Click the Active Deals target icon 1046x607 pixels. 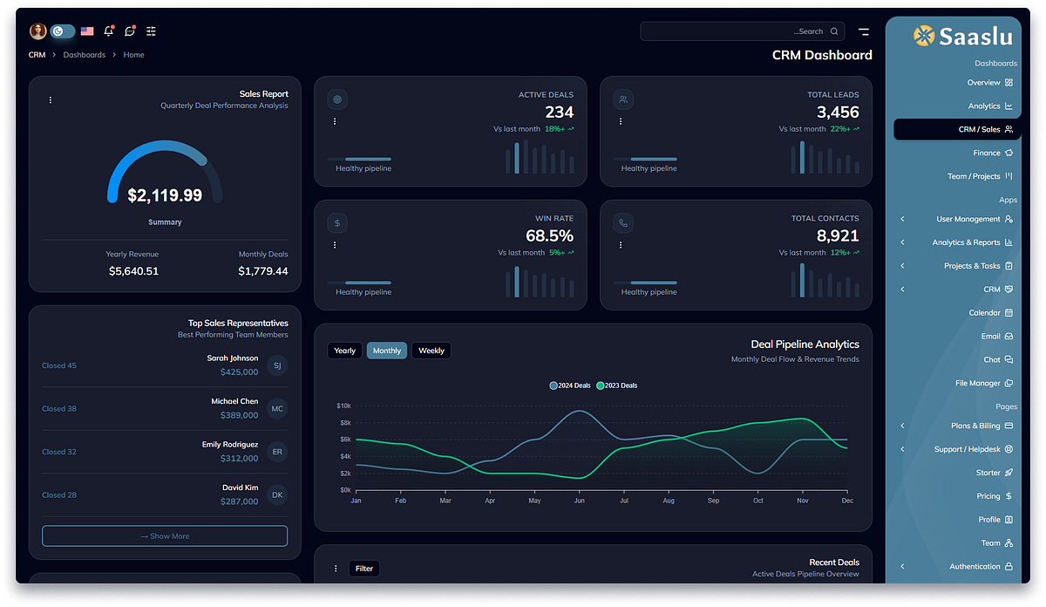(337, 99)
